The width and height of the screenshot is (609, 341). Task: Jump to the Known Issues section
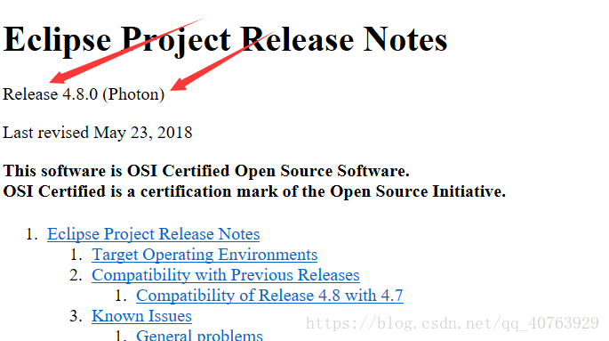click(x=141, y=316)
